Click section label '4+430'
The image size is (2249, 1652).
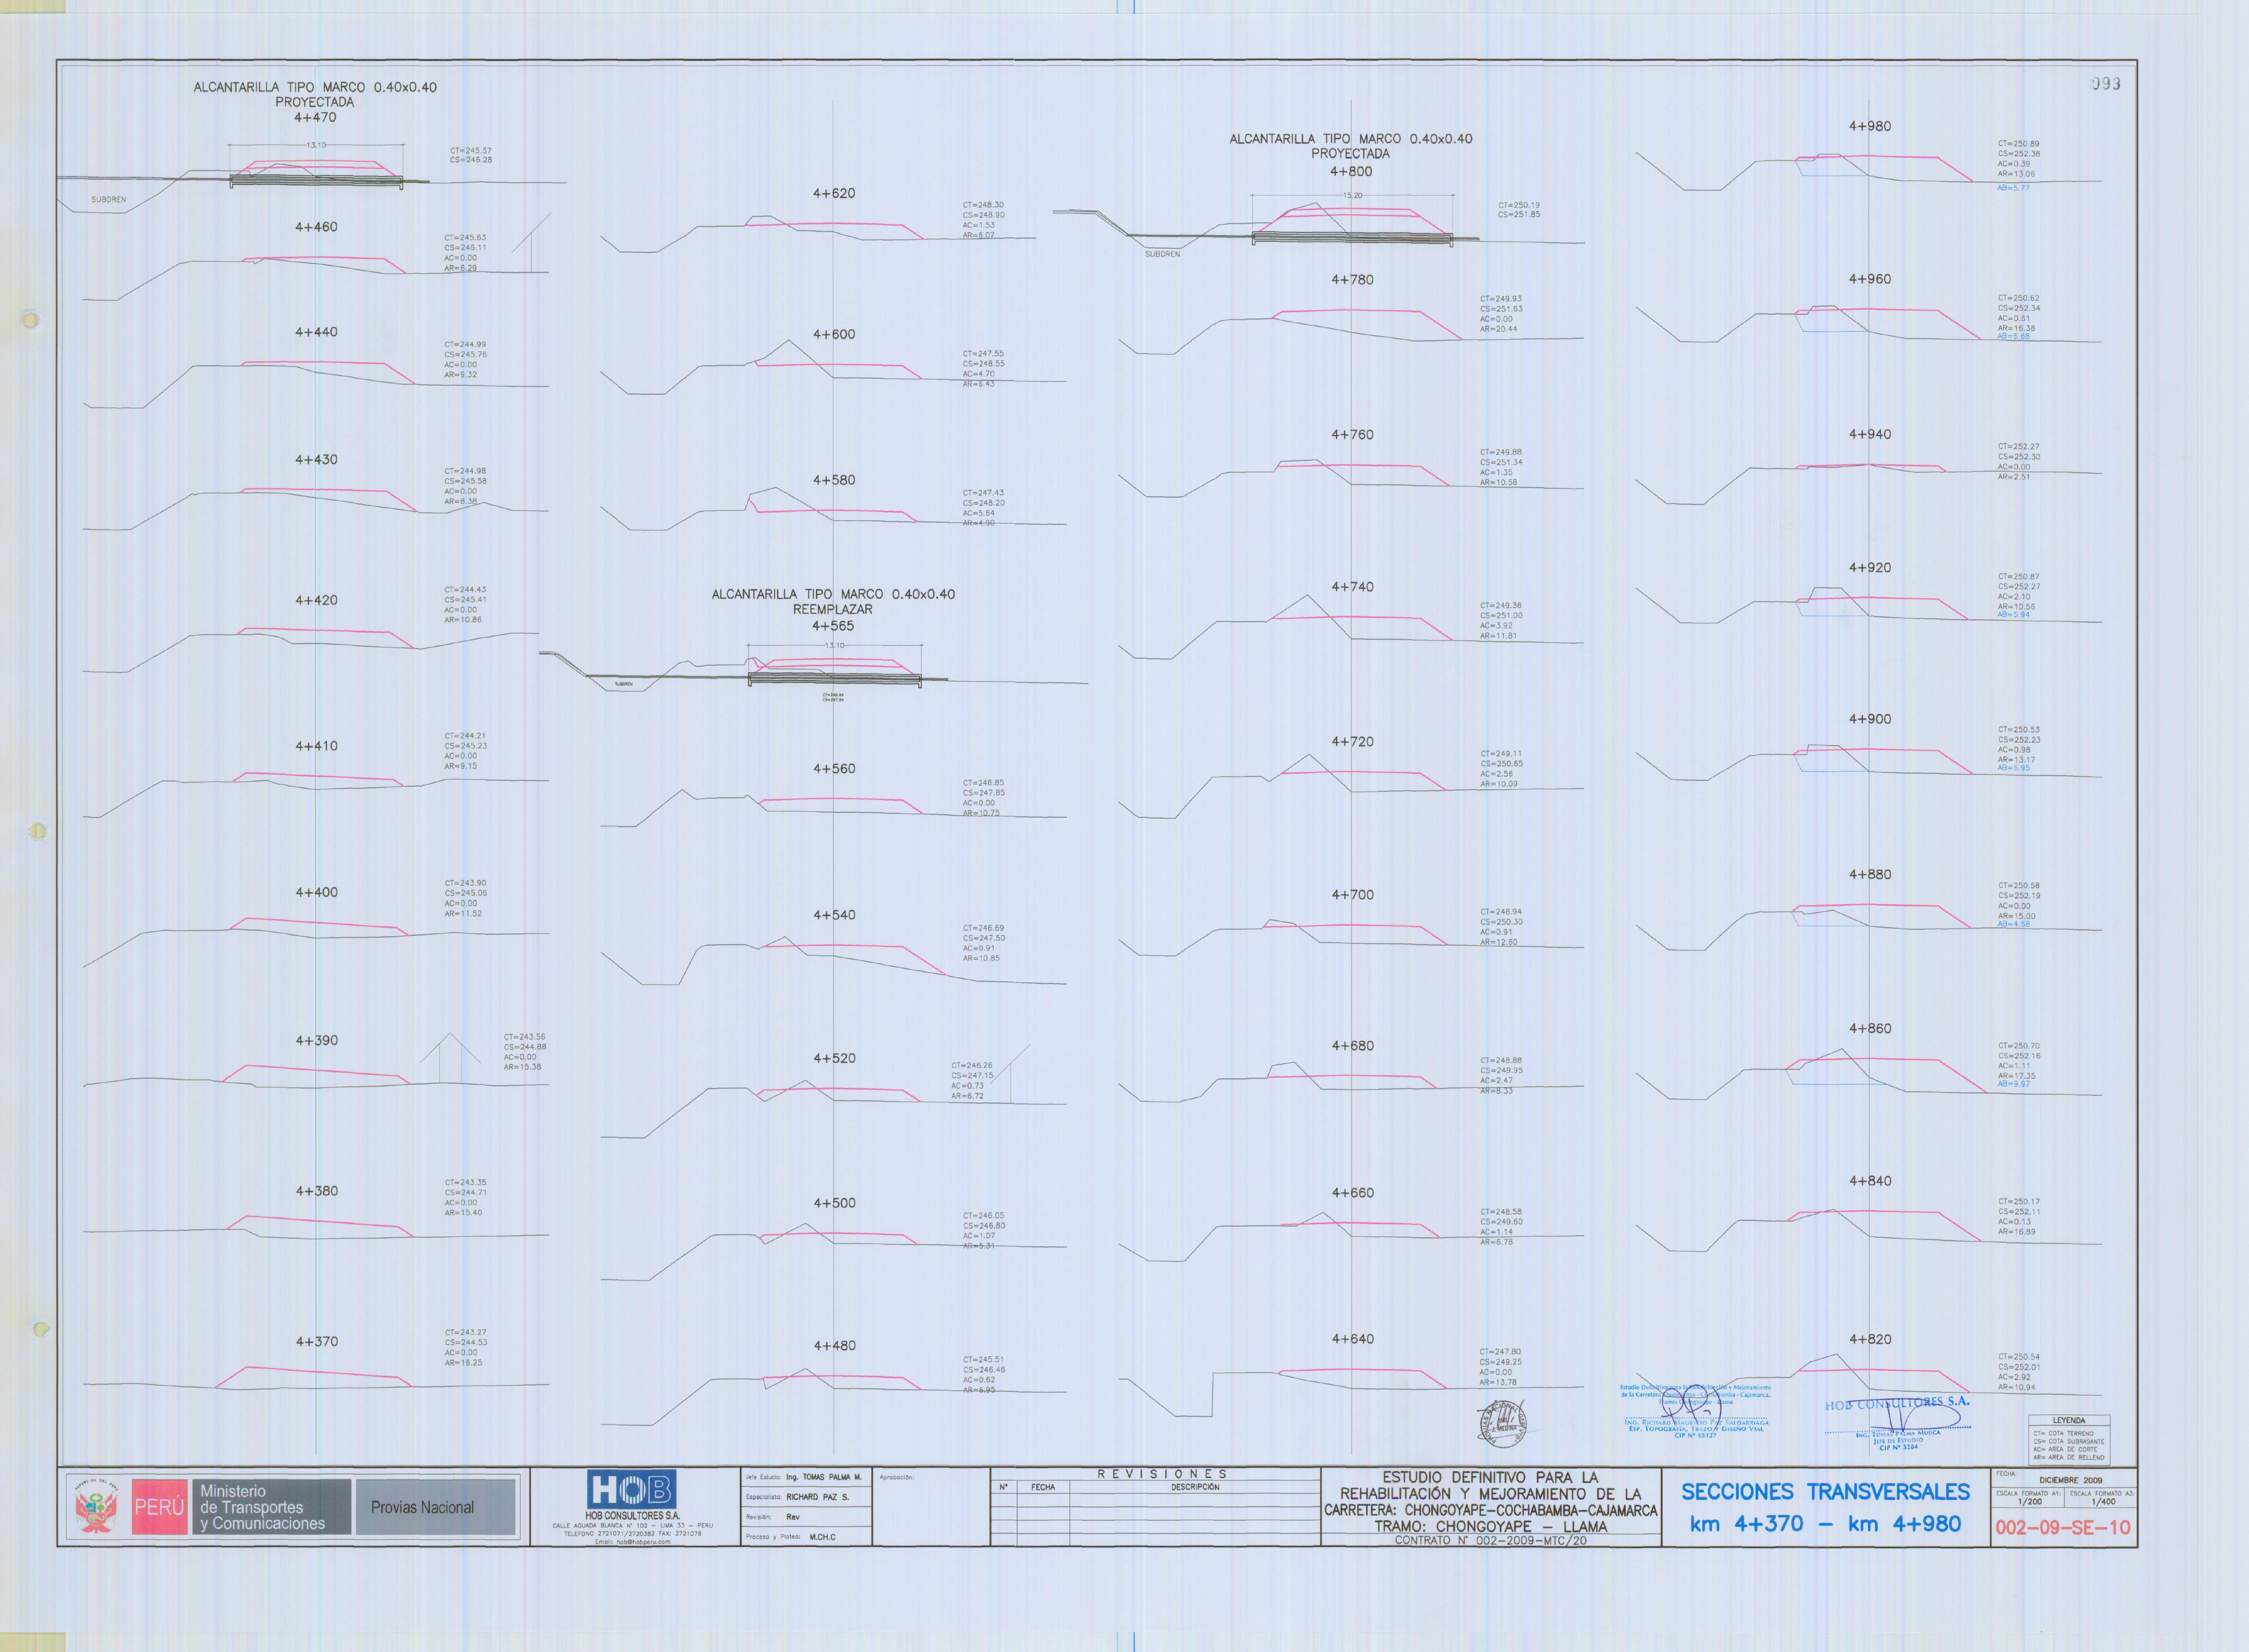[x=316, y=460]
